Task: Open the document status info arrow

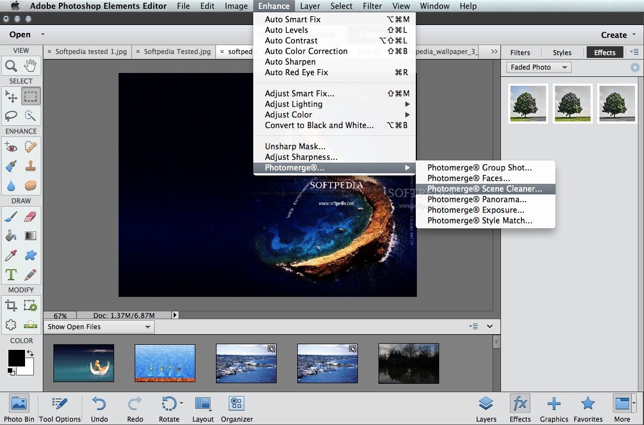Action: [x=175, y=315]
